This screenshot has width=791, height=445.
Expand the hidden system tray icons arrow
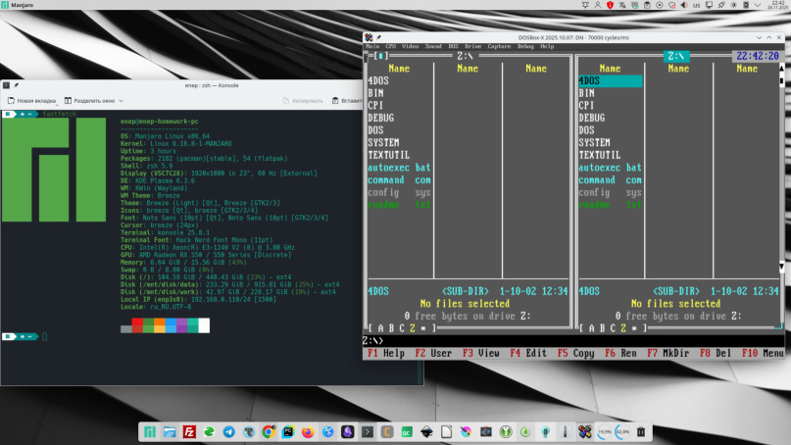pyautogui.click(x=756, y=6)
